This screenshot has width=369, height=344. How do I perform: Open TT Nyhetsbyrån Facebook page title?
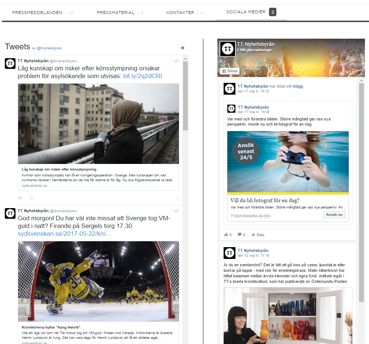pyautogui.click(x=256, y=44)
